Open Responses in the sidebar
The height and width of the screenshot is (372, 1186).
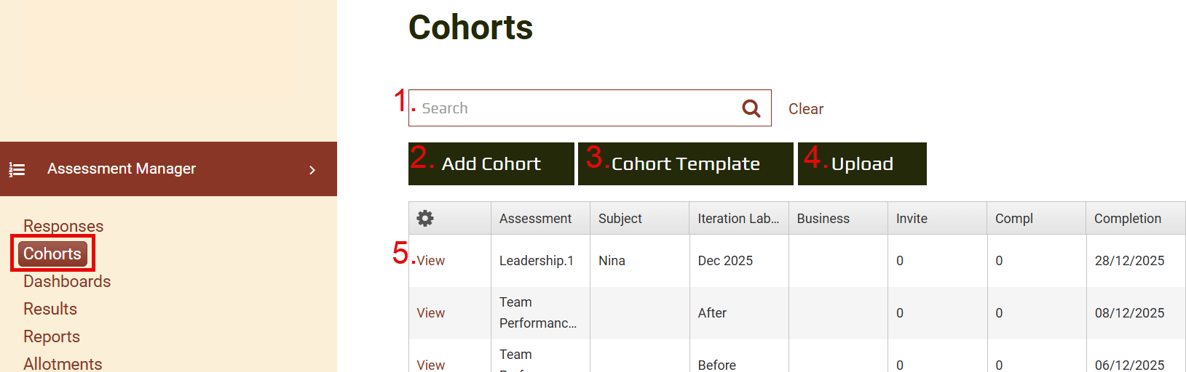[x=63, y=226]
